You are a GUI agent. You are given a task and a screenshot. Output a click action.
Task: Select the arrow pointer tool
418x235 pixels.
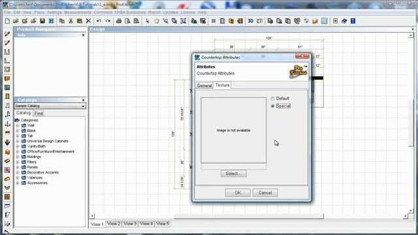148,21
